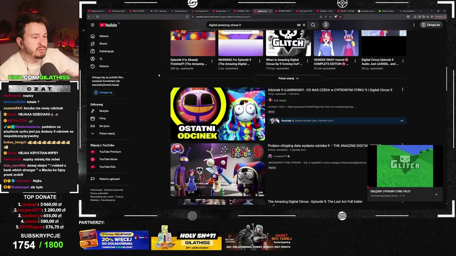
Task: Open the G2A 20% więcej partner banner
Action: pos(114,240)
